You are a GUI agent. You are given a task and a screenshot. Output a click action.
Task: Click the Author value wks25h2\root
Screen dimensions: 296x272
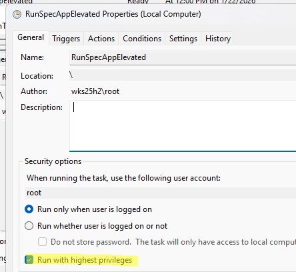coord(95,91)
